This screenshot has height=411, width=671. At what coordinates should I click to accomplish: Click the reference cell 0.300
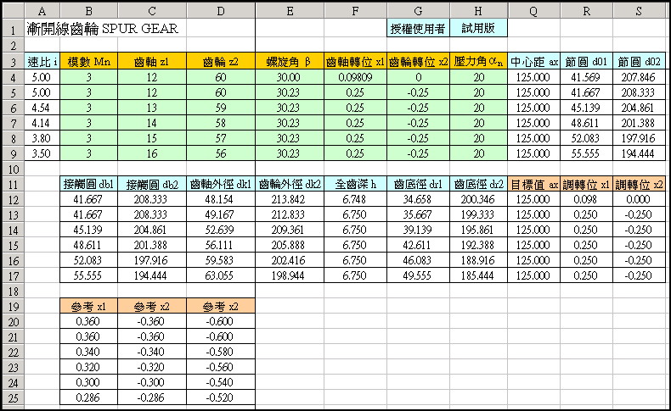pyautogui.click(x=88, y=383)
